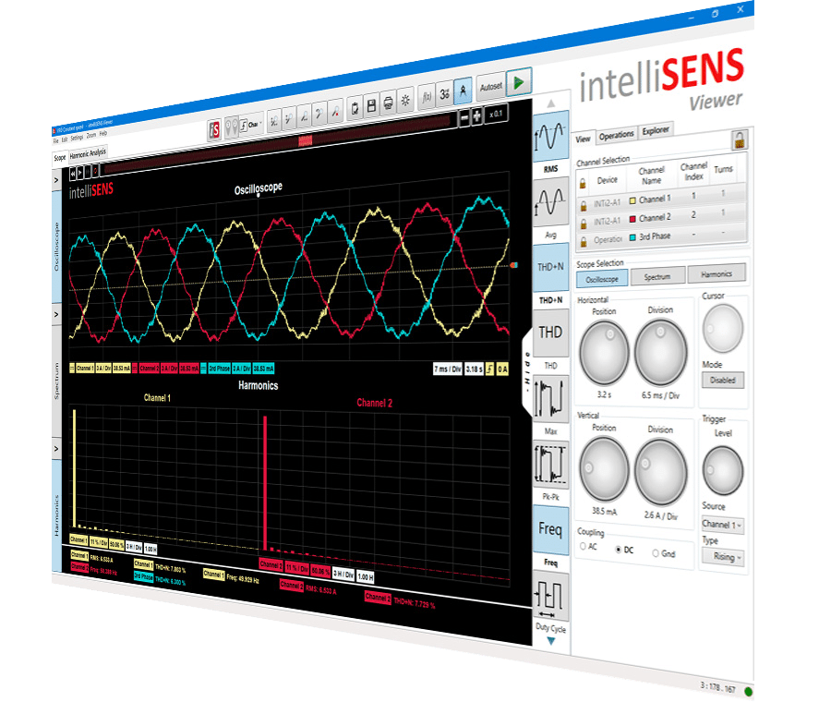
Task: Click the Autoset button
Action: pyautogui.click(x=491, y=87)
